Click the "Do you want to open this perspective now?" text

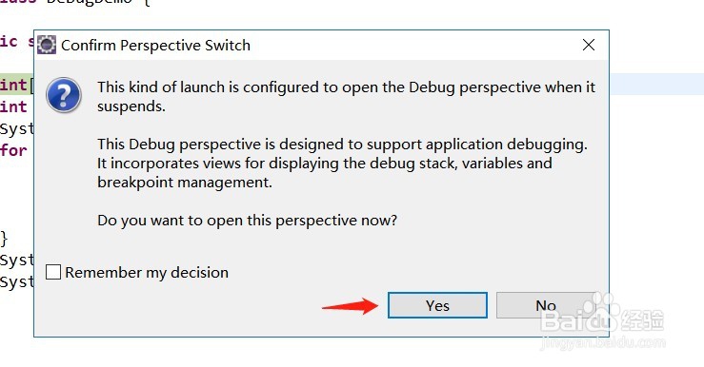click(x=248, y=221)
